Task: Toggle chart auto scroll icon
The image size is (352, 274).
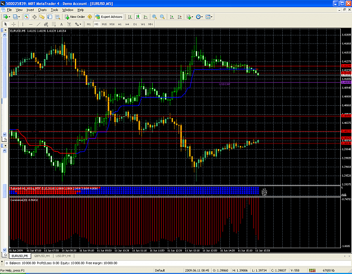Action: click(172, 17)
